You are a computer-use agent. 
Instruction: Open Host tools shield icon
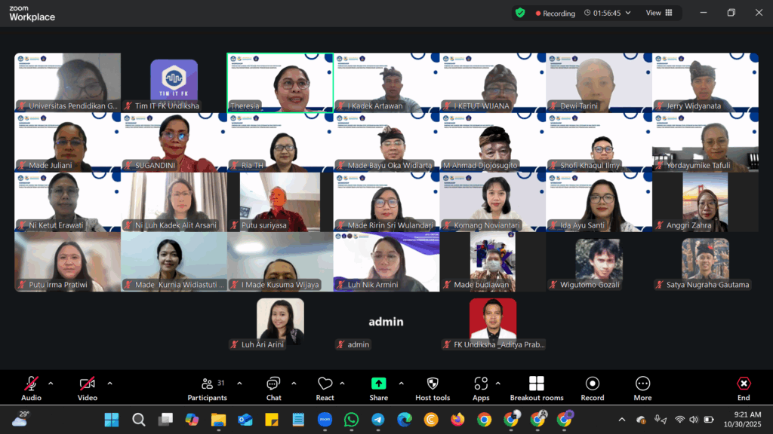coord(433,388)
